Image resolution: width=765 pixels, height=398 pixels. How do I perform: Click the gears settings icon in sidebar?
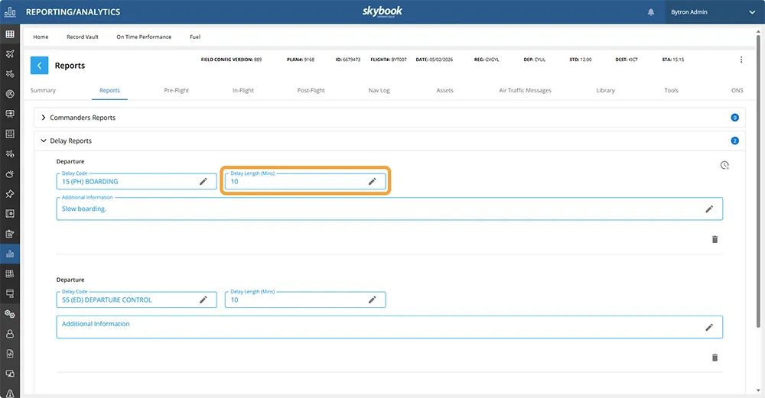10,313
